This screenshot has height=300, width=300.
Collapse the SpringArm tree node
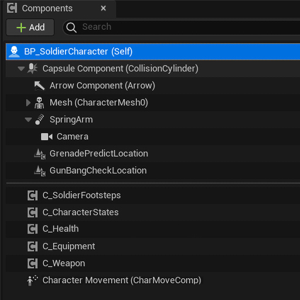pos(28,120)
